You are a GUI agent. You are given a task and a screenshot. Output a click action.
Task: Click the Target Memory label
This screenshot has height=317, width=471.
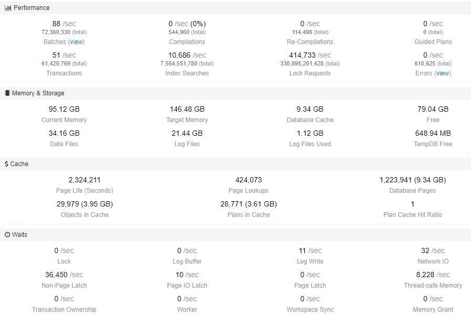point(187,120)
